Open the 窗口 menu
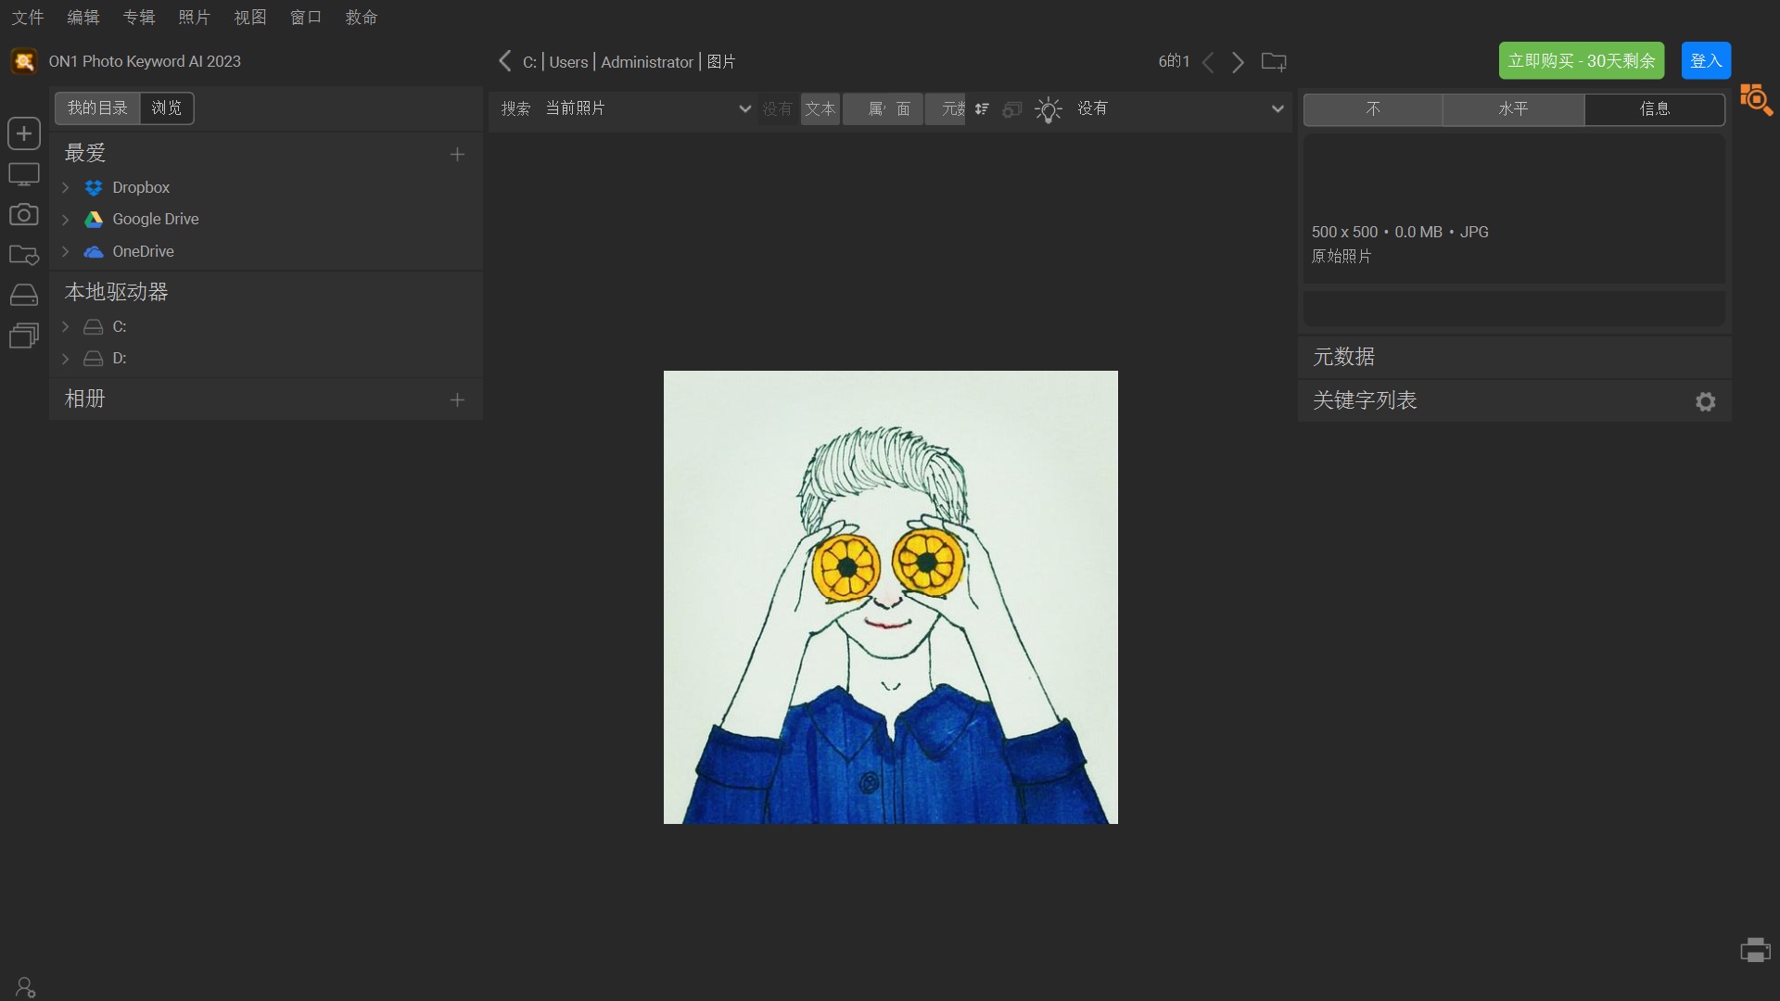This screenshot has height=1001, width=1780. [306, 18]
